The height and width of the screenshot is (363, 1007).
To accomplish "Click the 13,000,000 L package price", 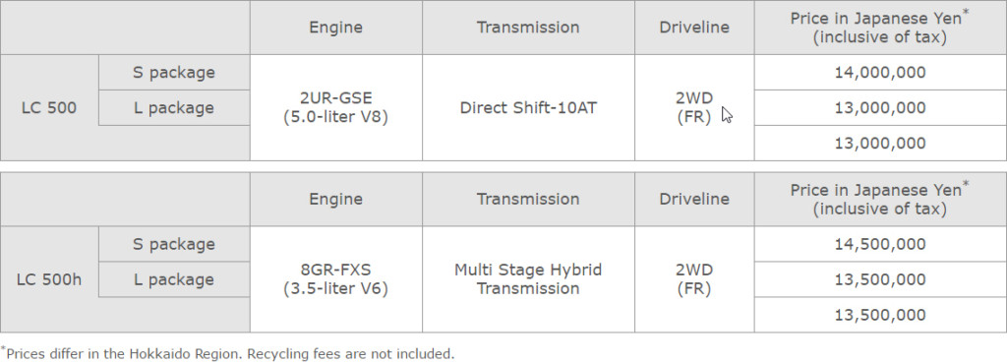I will click(880, 108).
